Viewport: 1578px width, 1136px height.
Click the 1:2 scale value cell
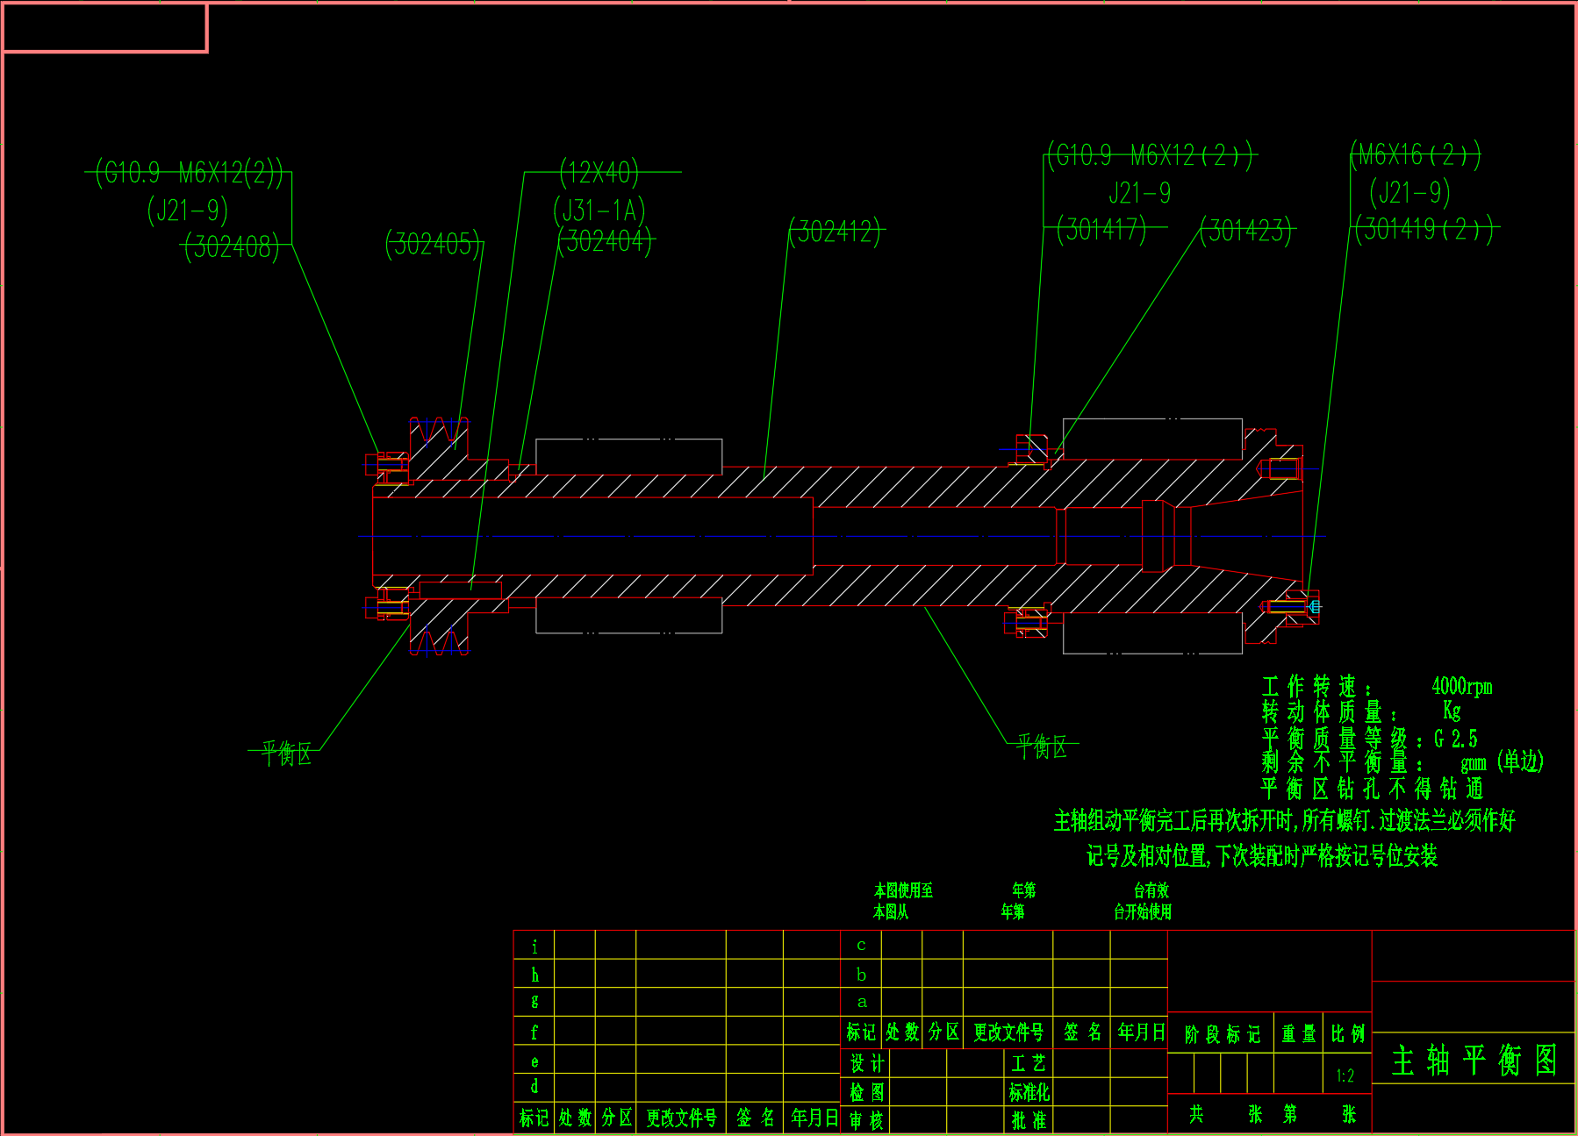[x=1345, y=1075]
